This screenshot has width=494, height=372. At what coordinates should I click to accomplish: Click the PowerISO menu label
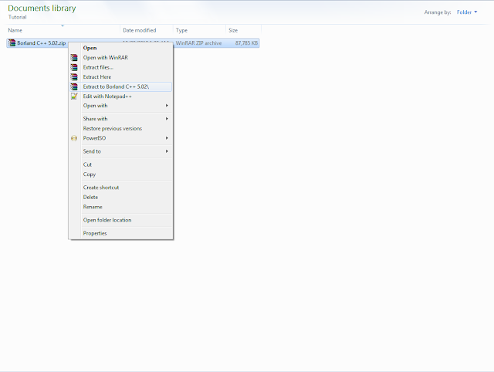[94, 138]
